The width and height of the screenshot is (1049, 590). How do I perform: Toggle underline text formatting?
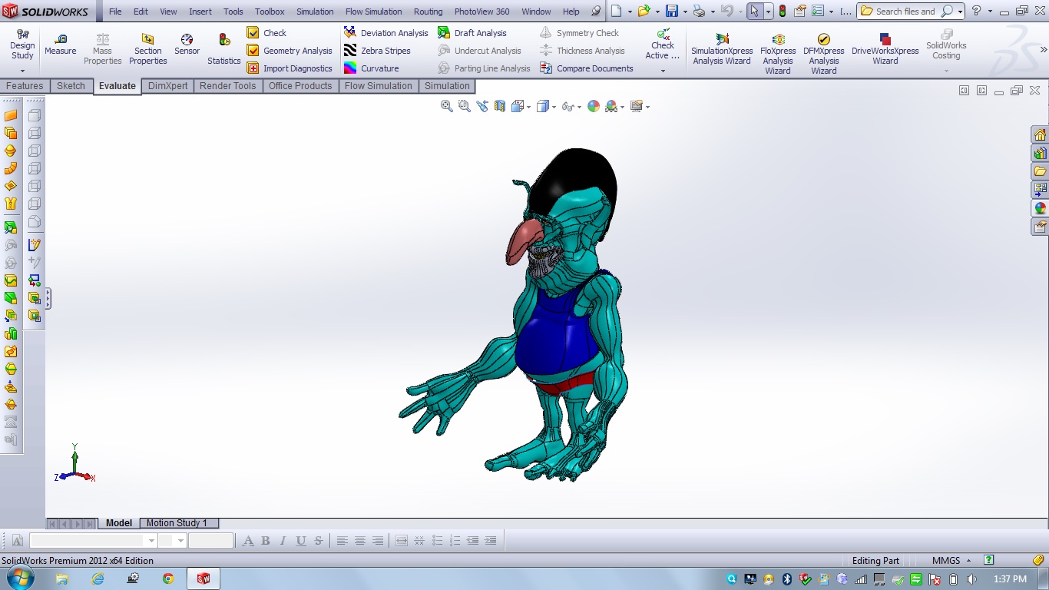click(x=301, y=541)
